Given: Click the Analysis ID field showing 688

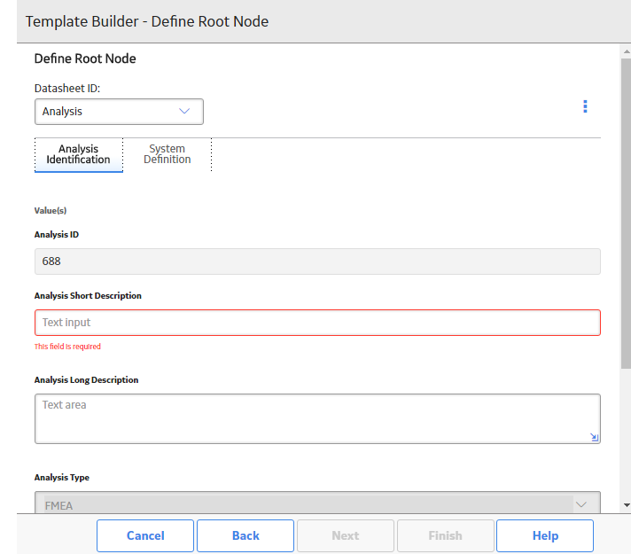Looking at the screenshot, I should (317, 261).
